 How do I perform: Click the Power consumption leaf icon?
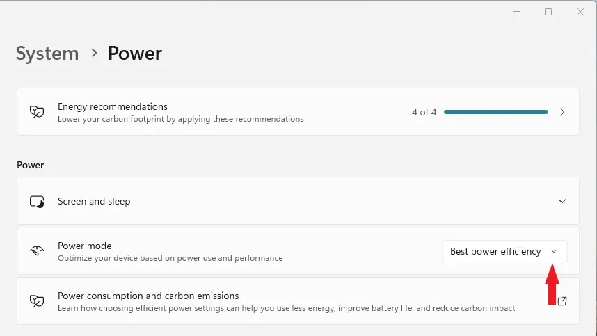(x=37, y=301)
